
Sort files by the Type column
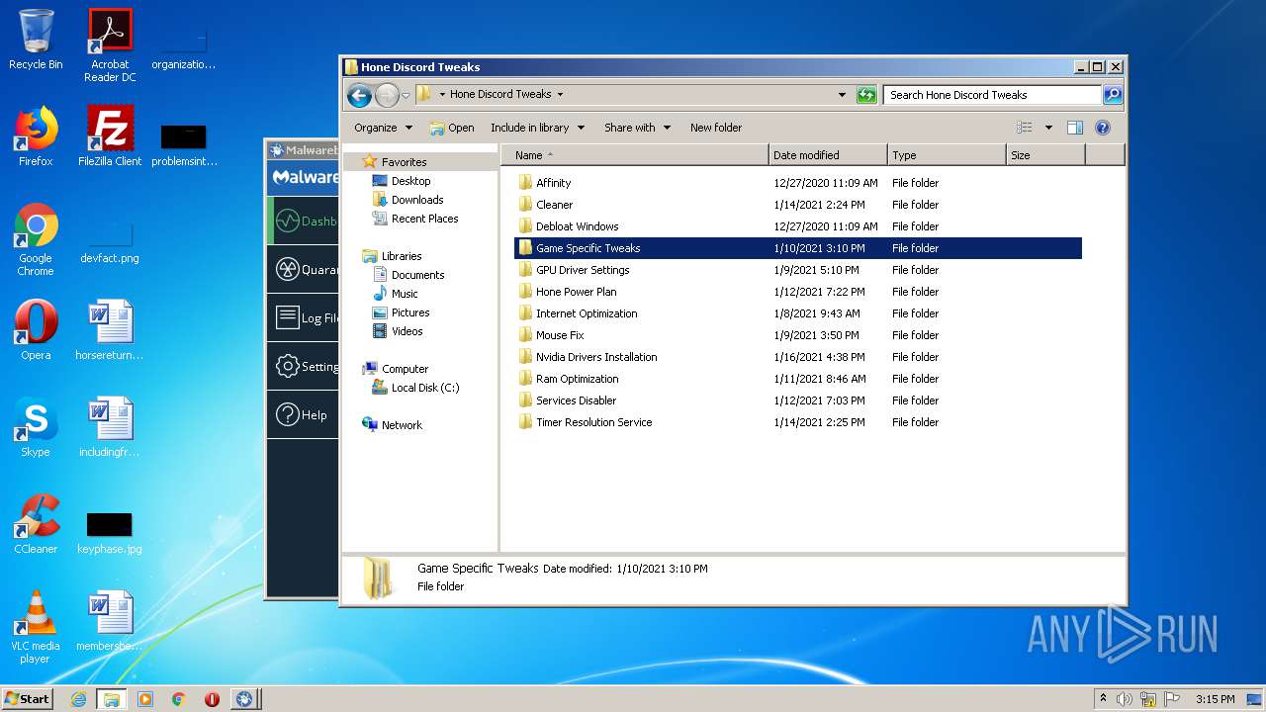(x=947, y=155)
